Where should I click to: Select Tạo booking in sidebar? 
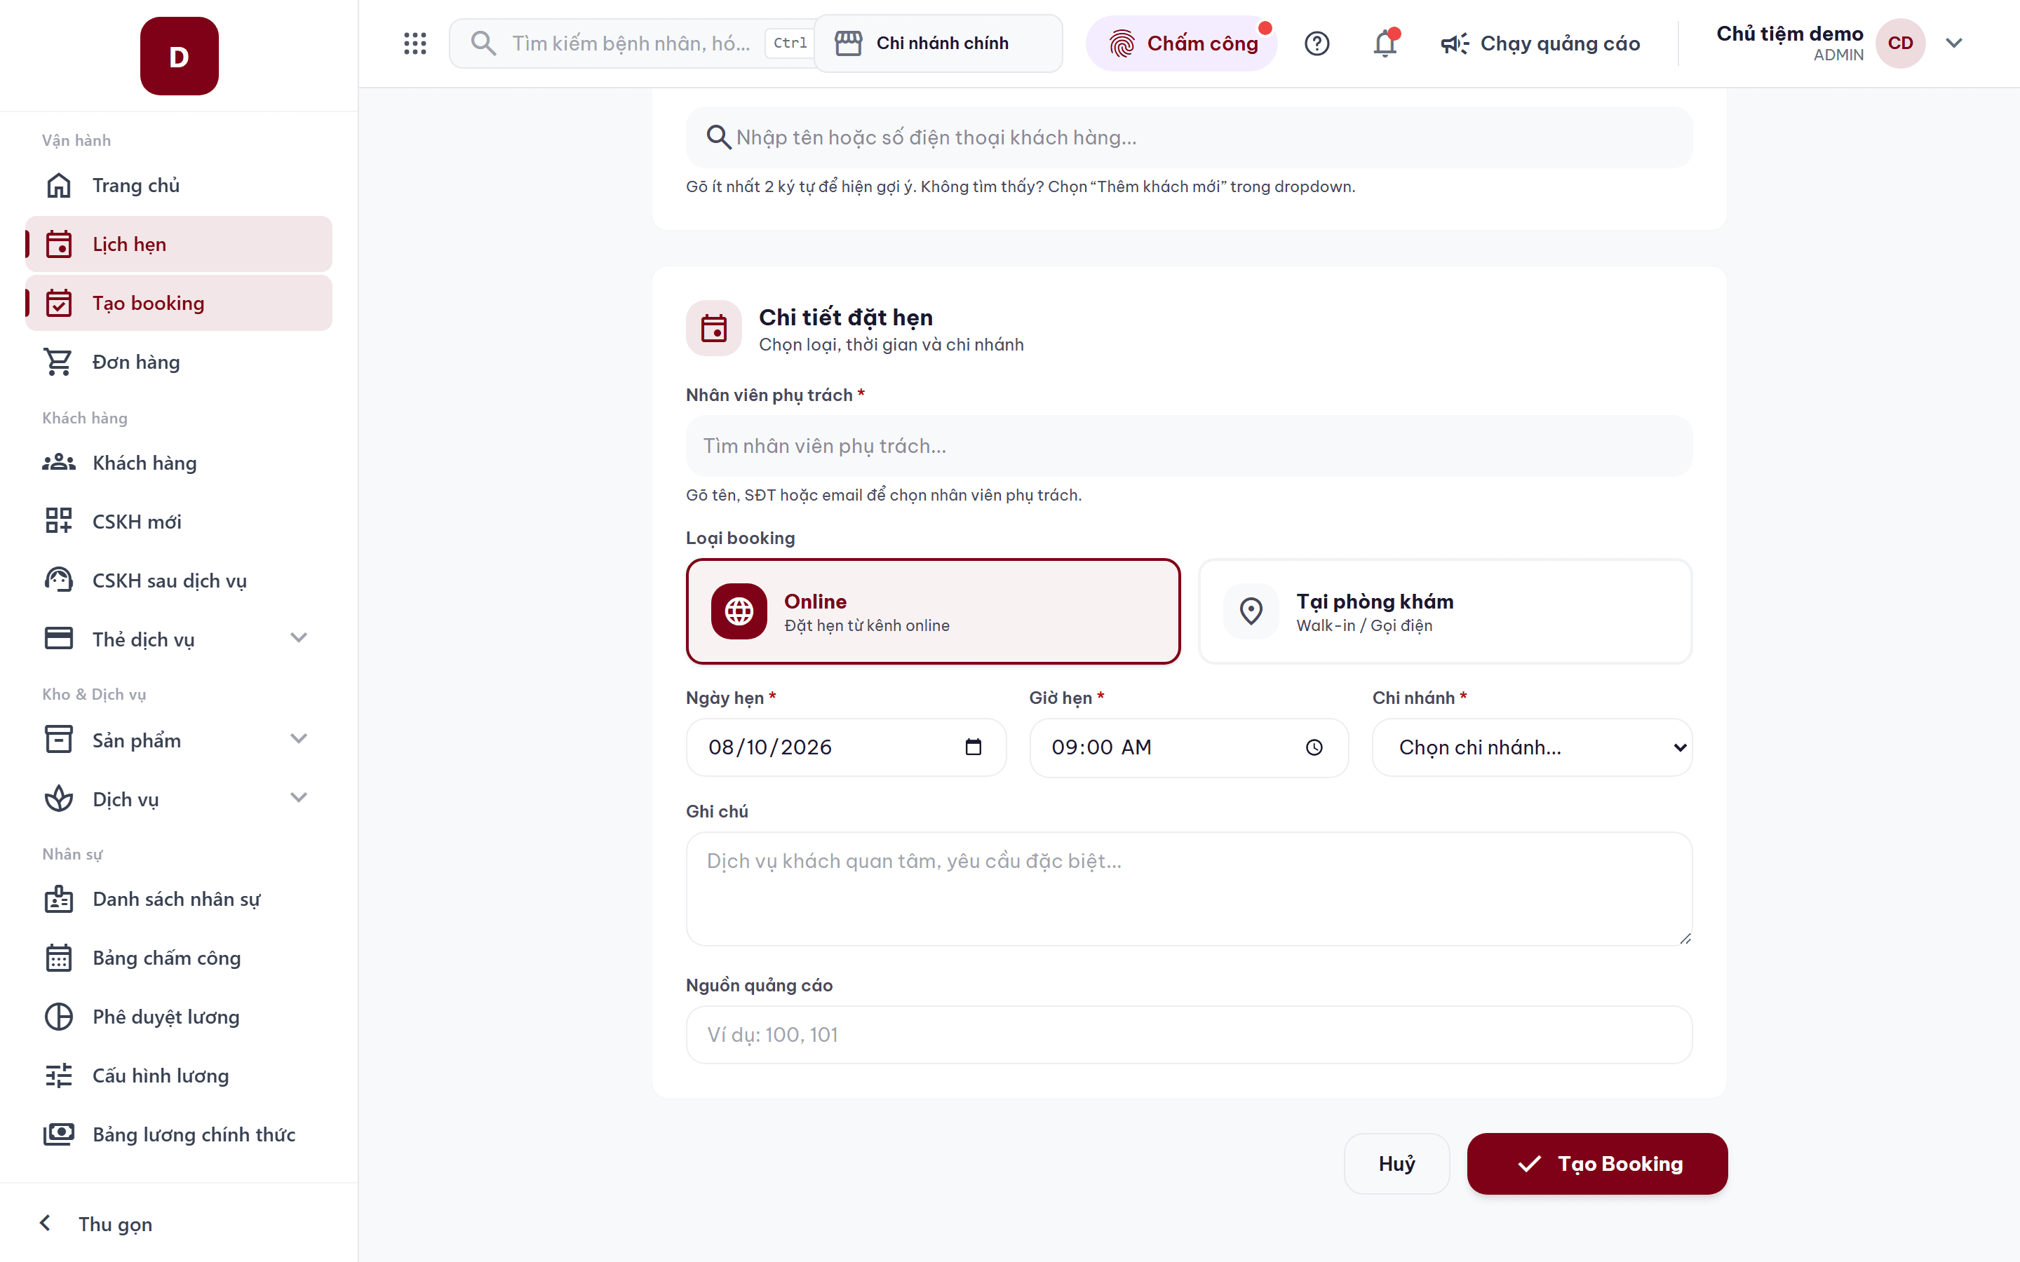pos(179,303)
